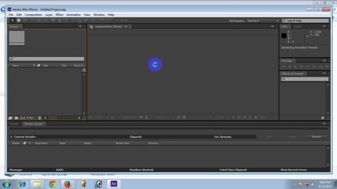Open the View menu
This screenshot has height=189, width=337.
pyautogui.click(x=87, y=15)
